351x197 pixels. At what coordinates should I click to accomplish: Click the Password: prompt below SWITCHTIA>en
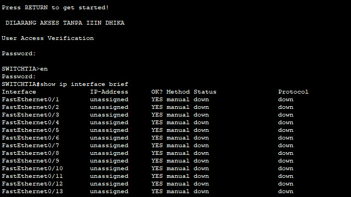click(19, 77)
